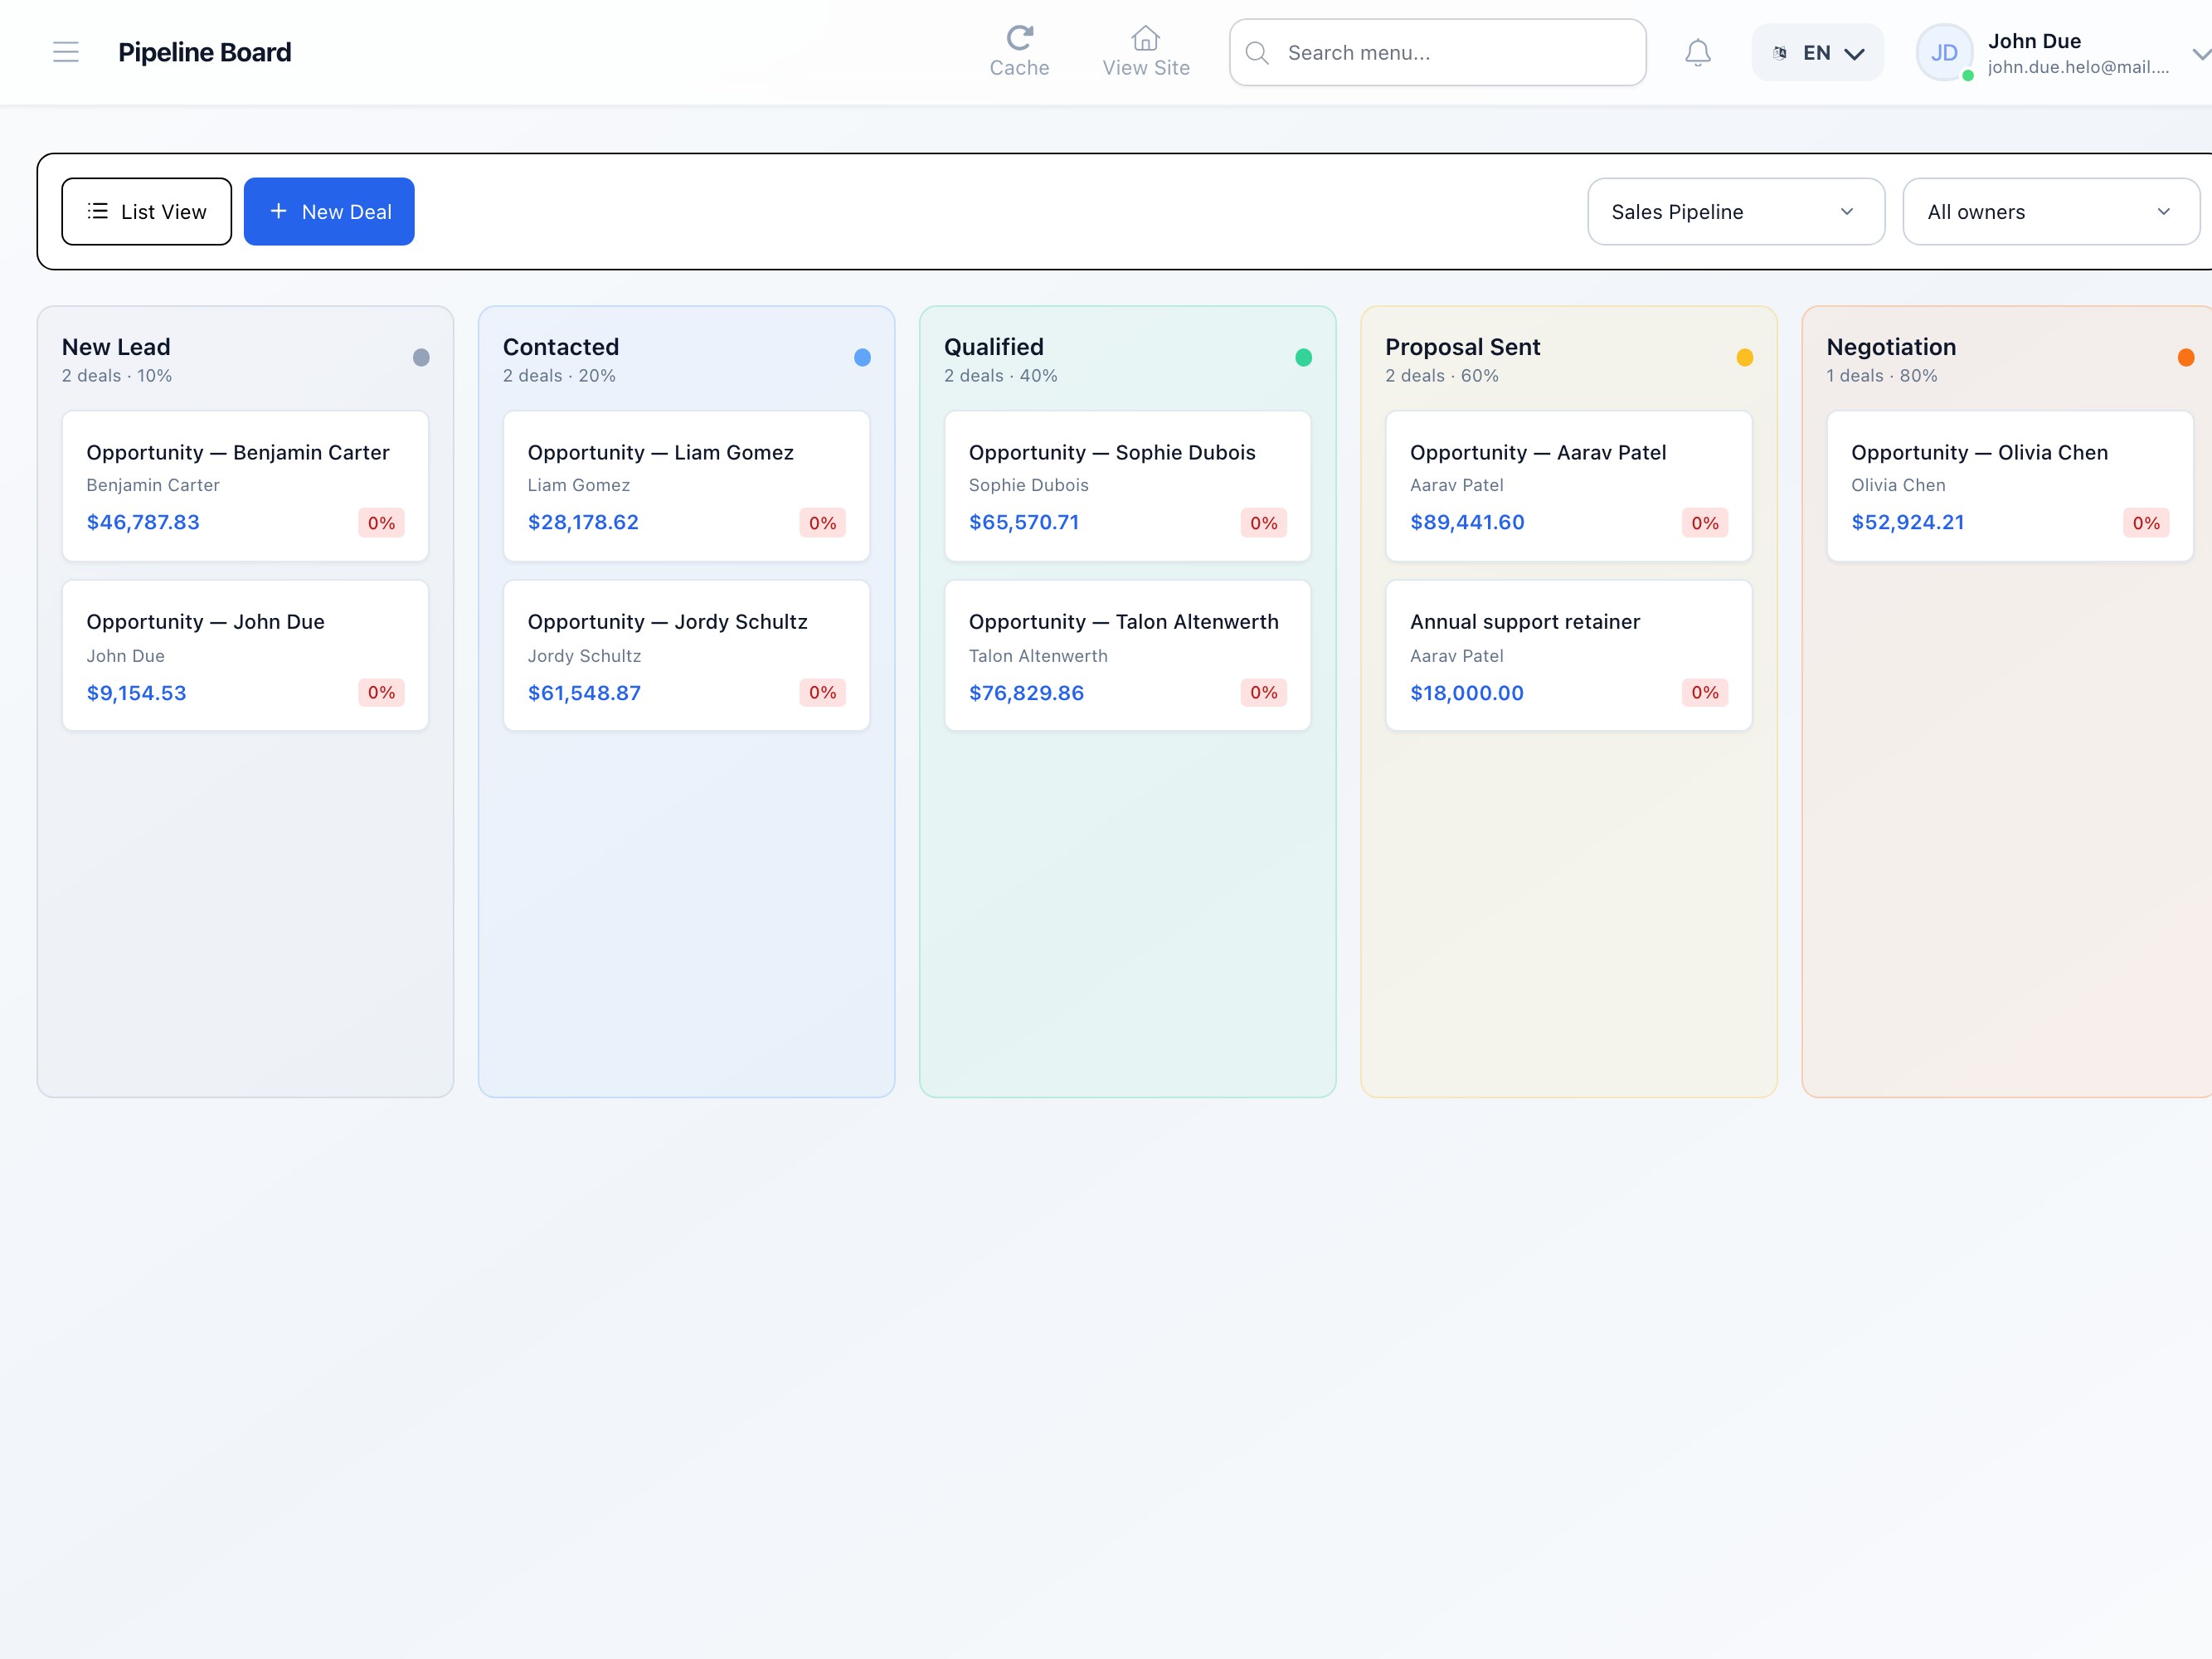This screenshot has height=1659, width=2212.
Task: Expand the John Due account menu
Action: pos(2200,54)
